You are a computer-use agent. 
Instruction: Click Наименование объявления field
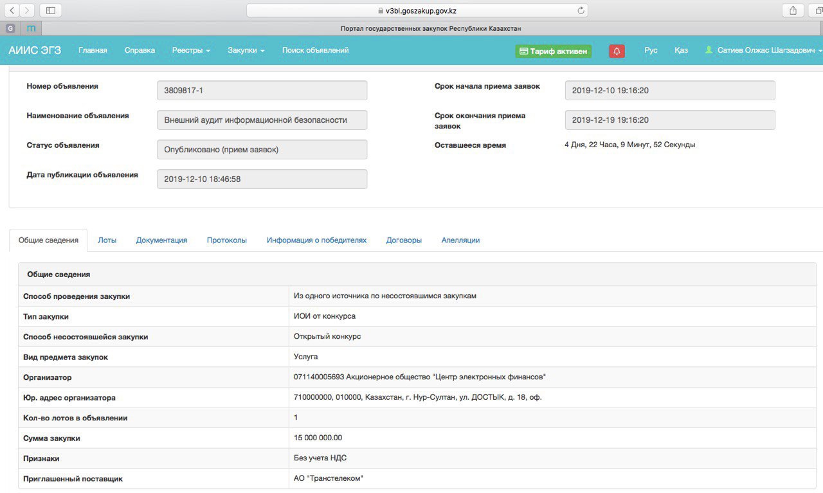[x=262, y=120]
